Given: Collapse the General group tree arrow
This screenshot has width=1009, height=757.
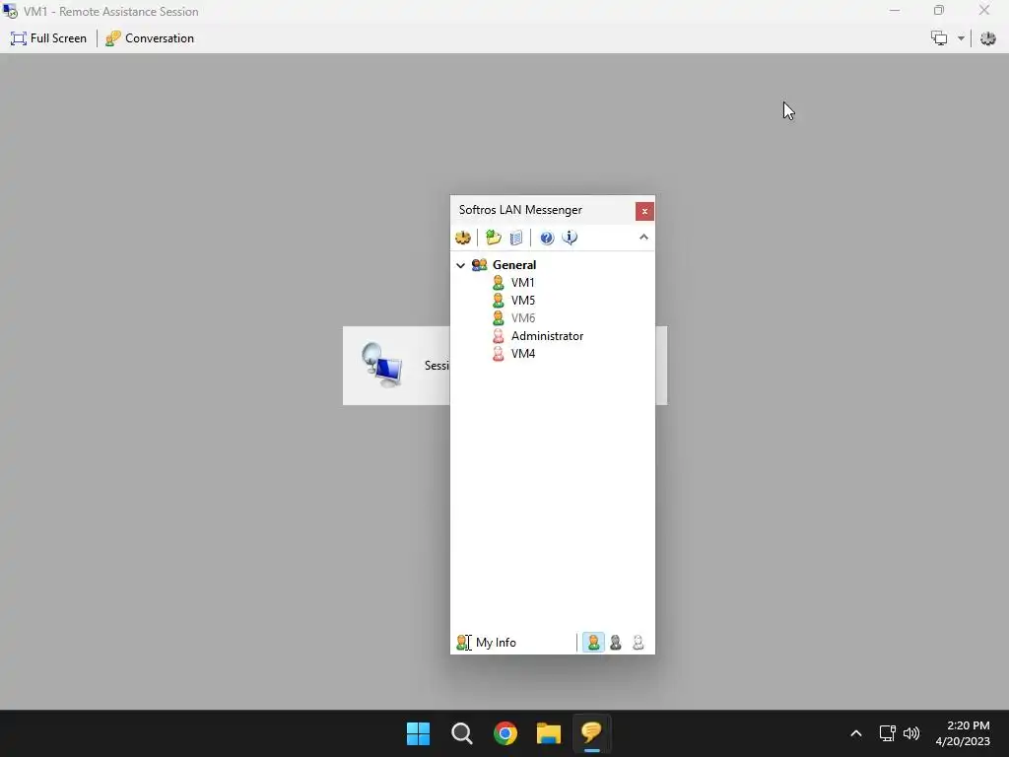Looking at the screenshot, I should [x=461, y=265].
